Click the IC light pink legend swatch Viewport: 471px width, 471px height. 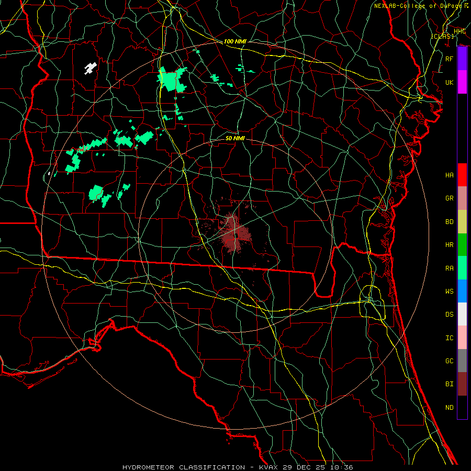click(462, 338)
